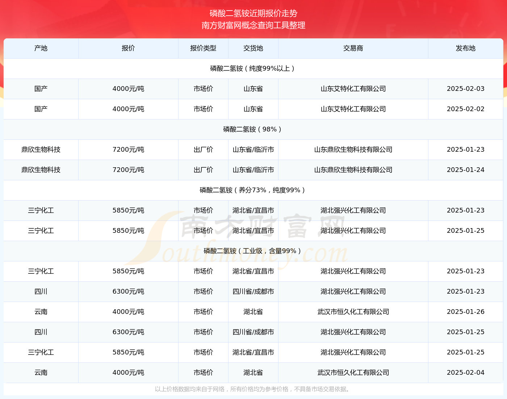Click the 产地 column header

click(x=41, y=48)
